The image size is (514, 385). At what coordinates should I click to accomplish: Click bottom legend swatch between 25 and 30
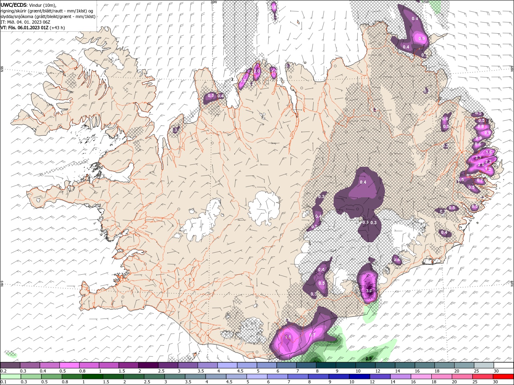coord(482,377)
